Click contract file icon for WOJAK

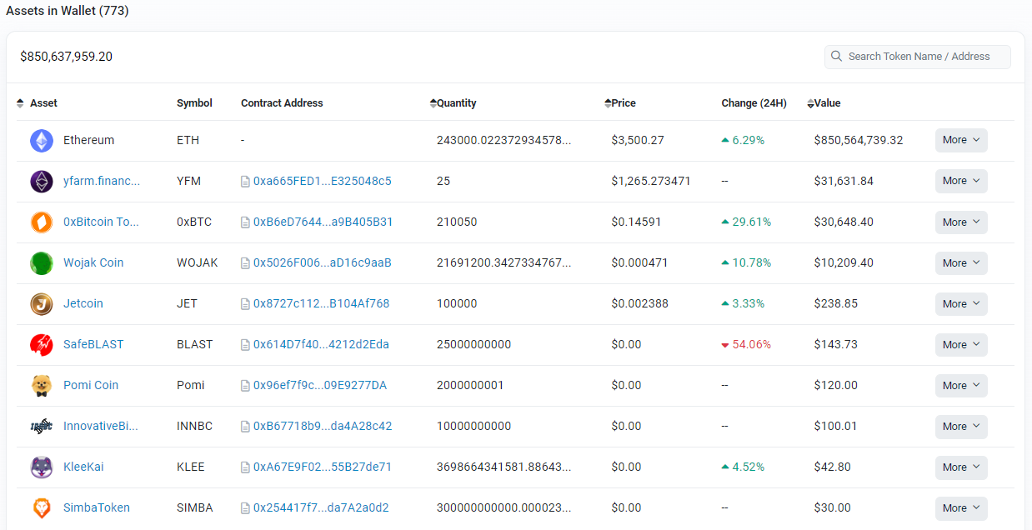coord(245,263)
